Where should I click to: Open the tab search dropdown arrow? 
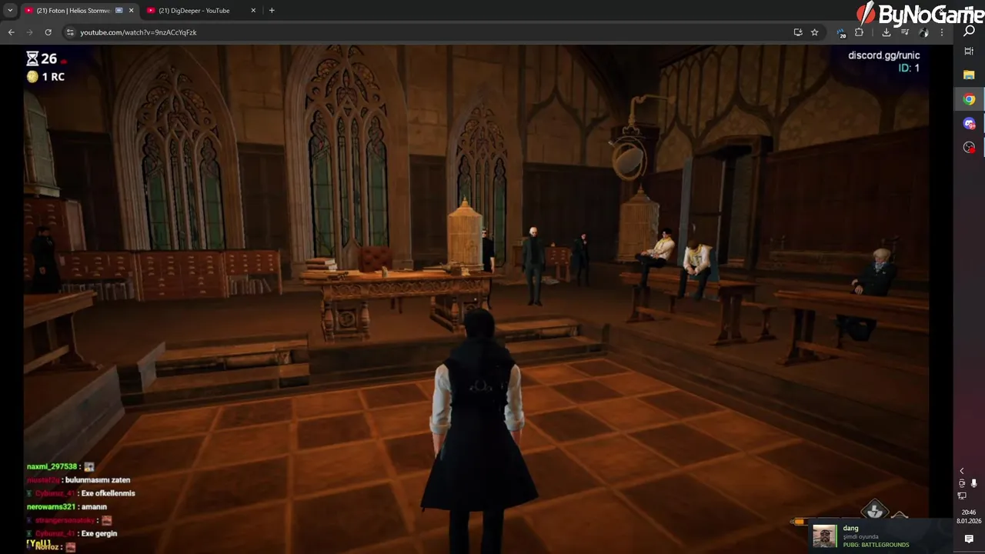10,11
